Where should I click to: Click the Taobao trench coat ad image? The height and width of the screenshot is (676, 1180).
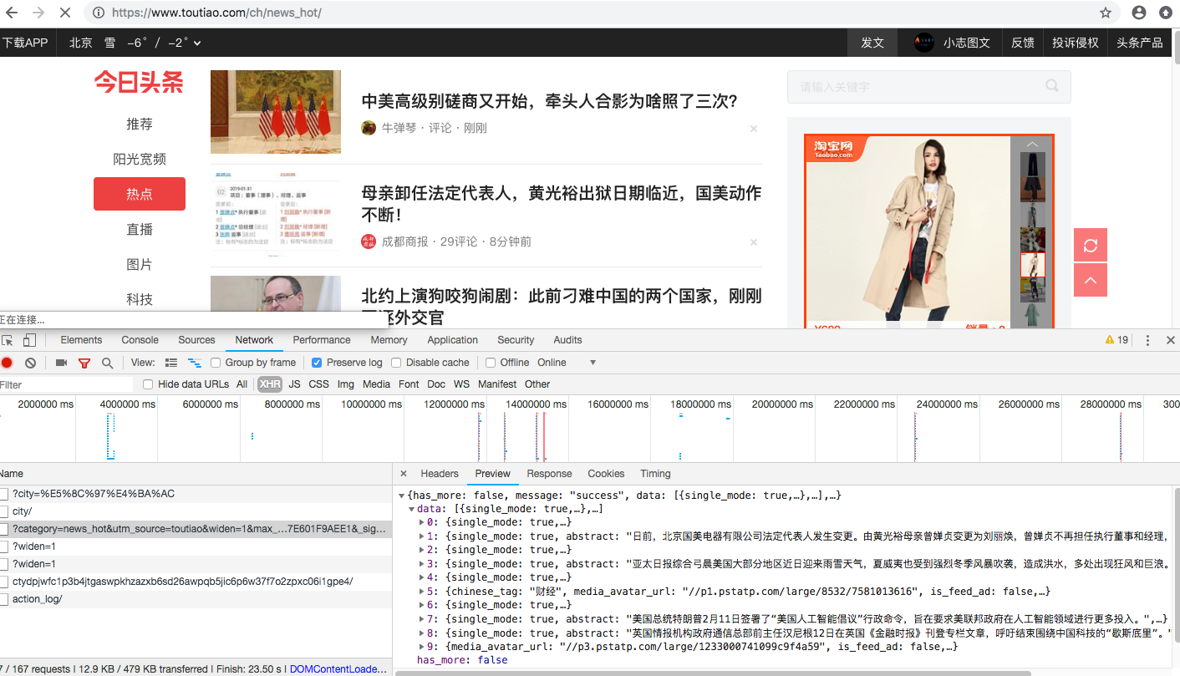[907, 230]
